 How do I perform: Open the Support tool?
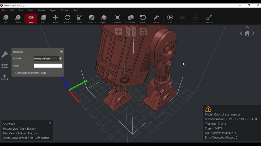(x=104, y=19)
